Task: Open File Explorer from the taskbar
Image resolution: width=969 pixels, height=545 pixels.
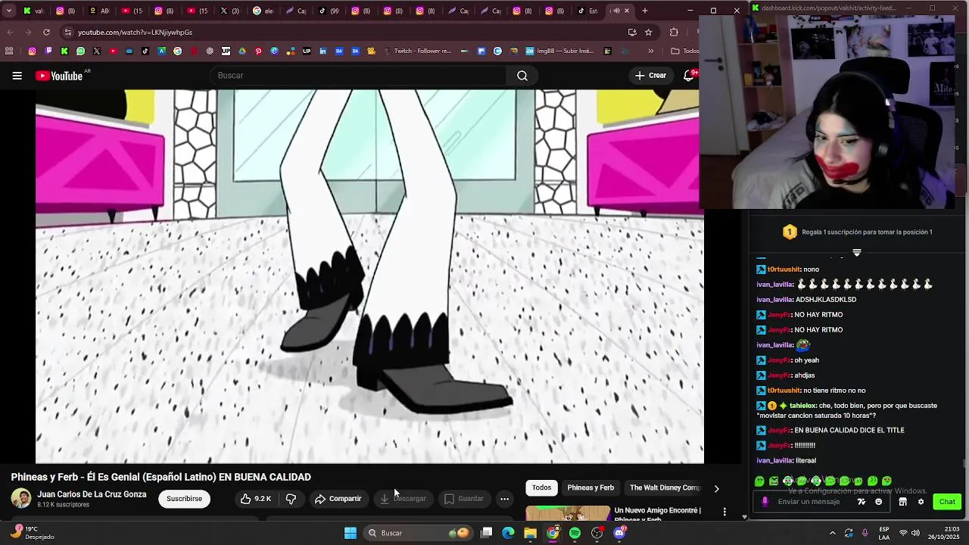Action: [530, 533]
